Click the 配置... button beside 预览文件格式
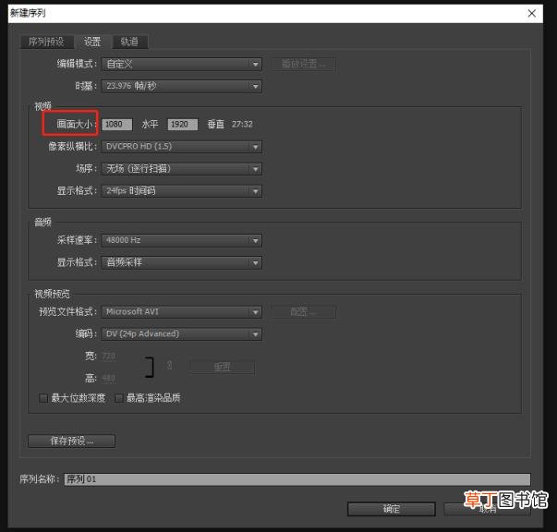This screenshot has width=557, height=532. [x=304, y=312]
